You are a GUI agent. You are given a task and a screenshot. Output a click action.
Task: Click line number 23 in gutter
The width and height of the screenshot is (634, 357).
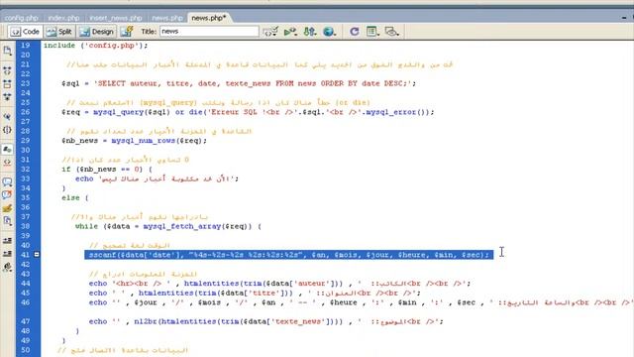pos(26,83)
